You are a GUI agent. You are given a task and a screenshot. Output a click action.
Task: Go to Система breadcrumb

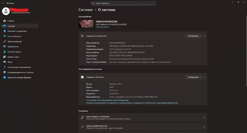86,10
